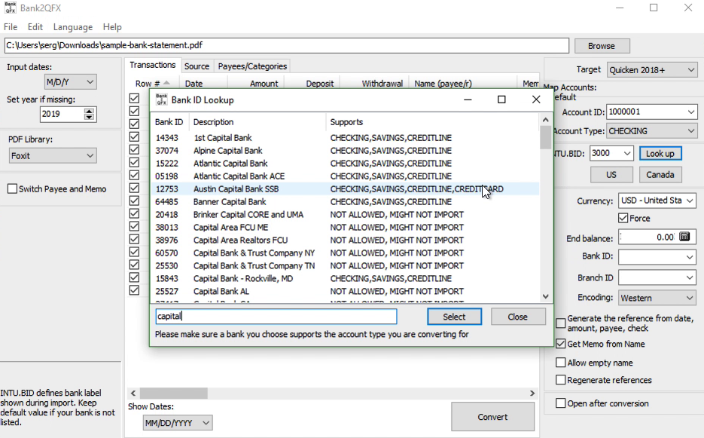The height and width of the screenshot is (438, 704).
Task: Select the Capital Area Realtors FCU row
Action: [x=345, y=240]
